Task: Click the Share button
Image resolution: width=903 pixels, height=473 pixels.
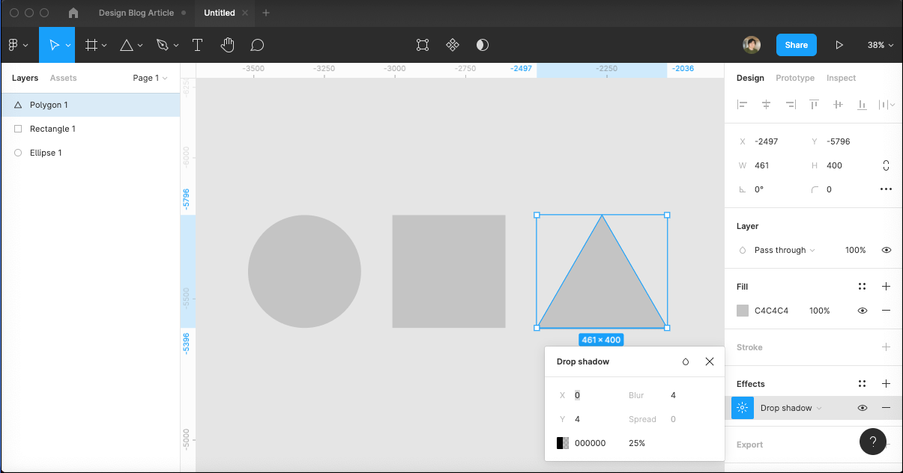Action: pyautogui.click(x=796, y=45)
